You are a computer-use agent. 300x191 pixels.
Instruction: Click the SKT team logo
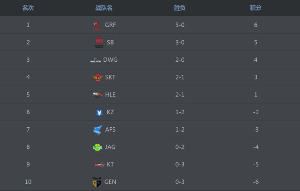click(x=97, y=77)
